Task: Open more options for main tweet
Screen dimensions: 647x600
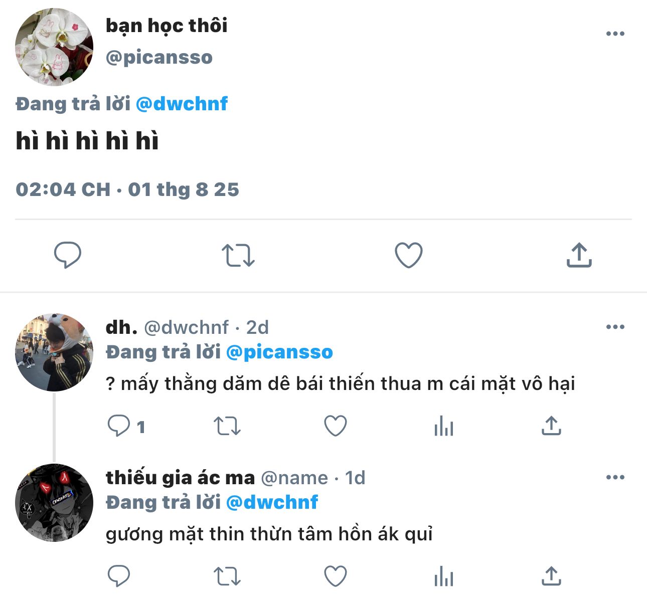Action: click(615, 34)
